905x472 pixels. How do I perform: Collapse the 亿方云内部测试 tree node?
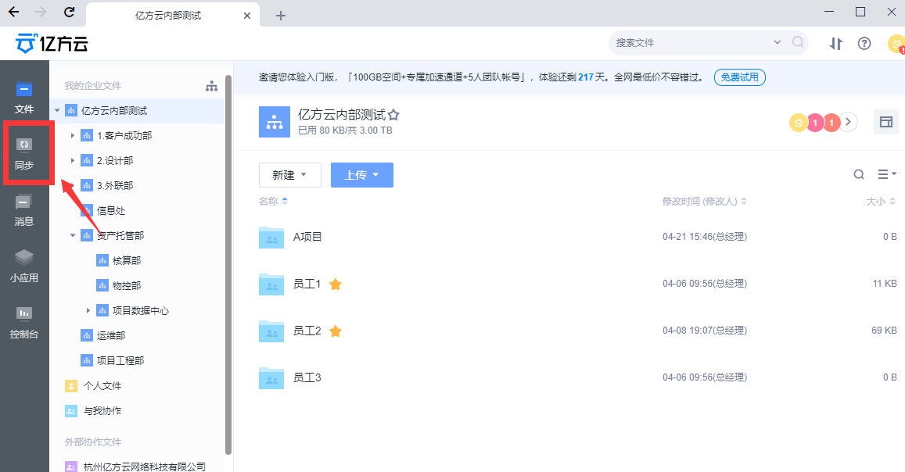pyautogui.click(x=57, y=111)
